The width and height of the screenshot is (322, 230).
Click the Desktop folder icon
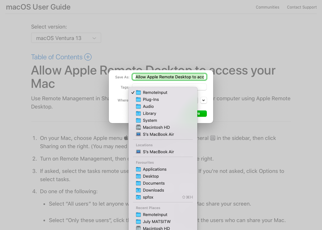tap(138, 176)
